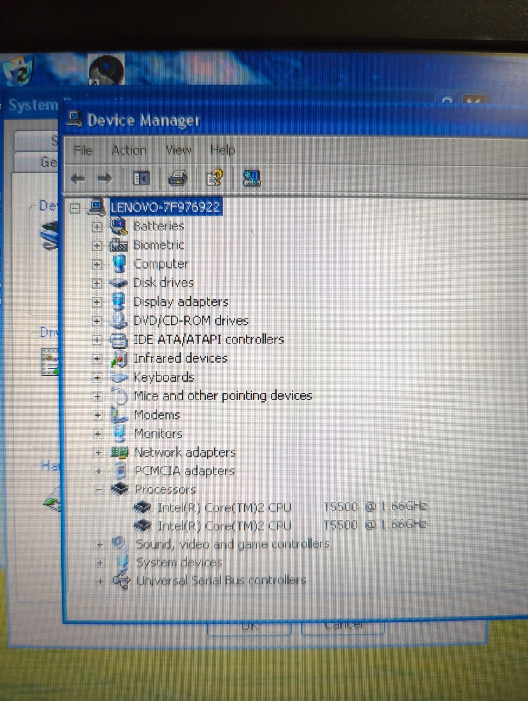Click the Print toolbar icon
Viewport: 528px width, 701px height.
click(x=178, y=178)
